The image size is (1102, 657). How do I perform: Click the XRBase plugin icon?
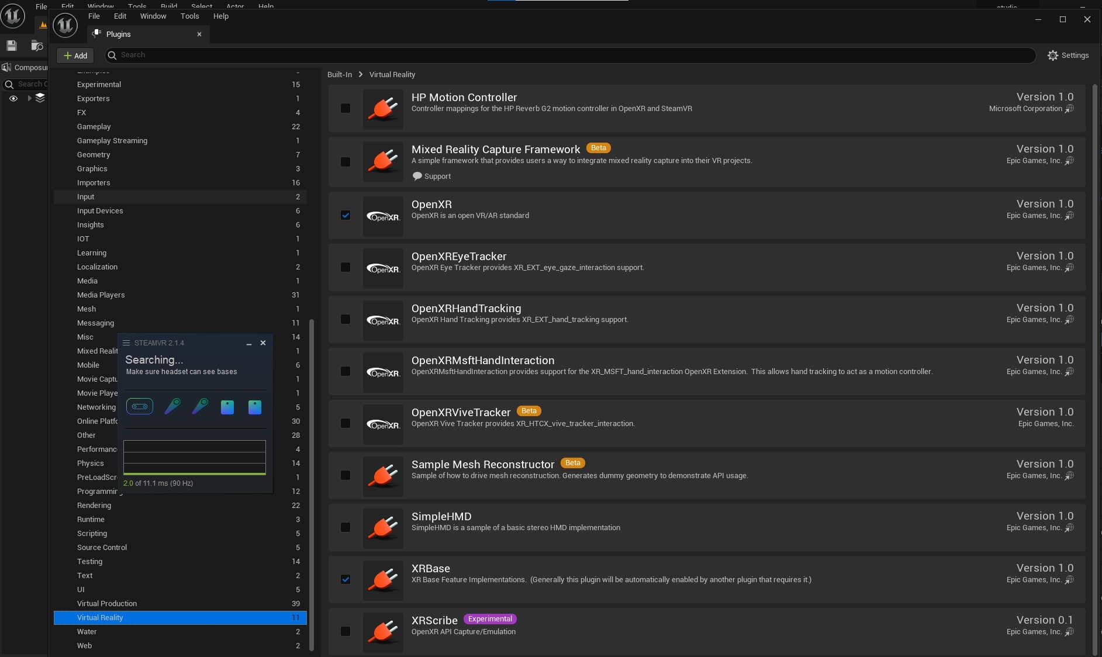383,580
